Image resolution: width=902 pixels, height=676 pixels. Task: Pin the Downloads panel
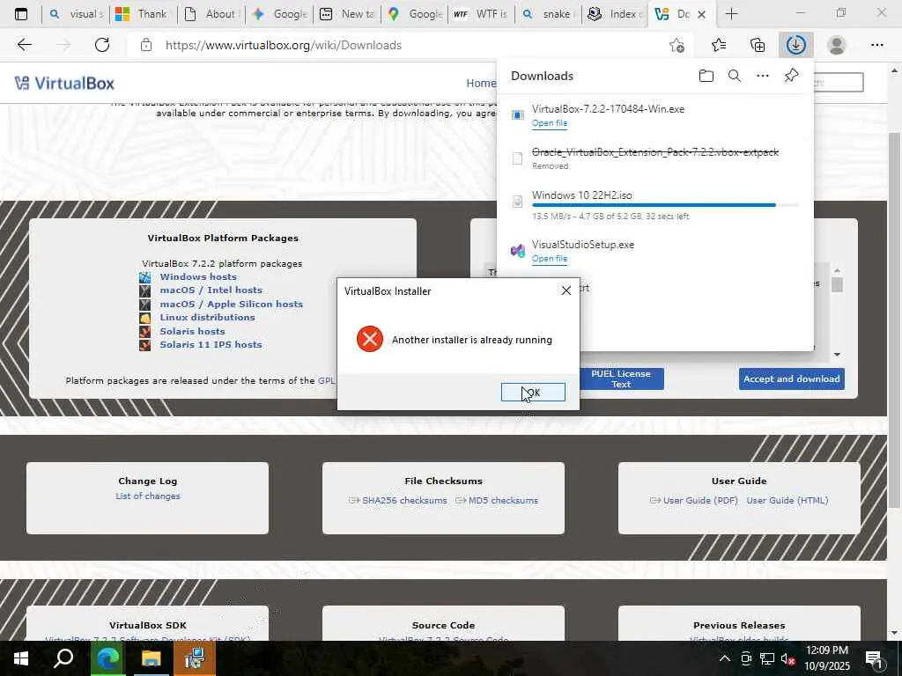point(792,76)
